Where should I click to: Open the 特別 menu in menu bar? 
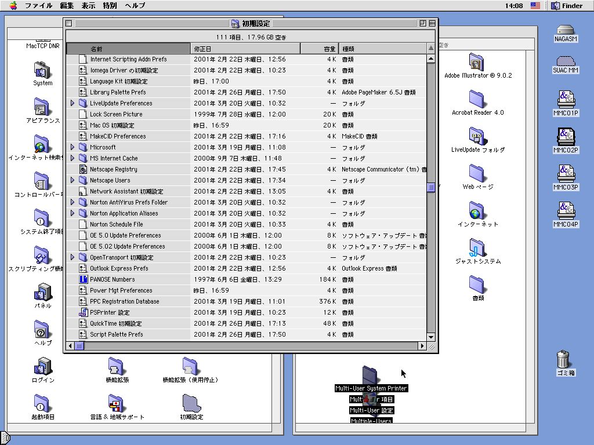click(110, 6)
